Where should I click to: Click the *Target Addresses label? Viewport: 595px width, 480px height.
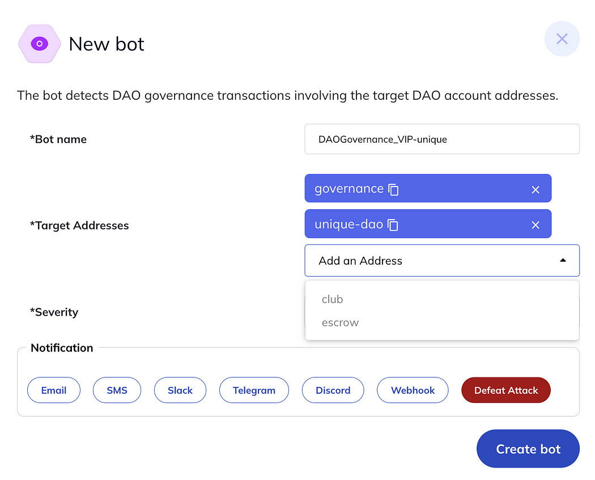[79, 226]
